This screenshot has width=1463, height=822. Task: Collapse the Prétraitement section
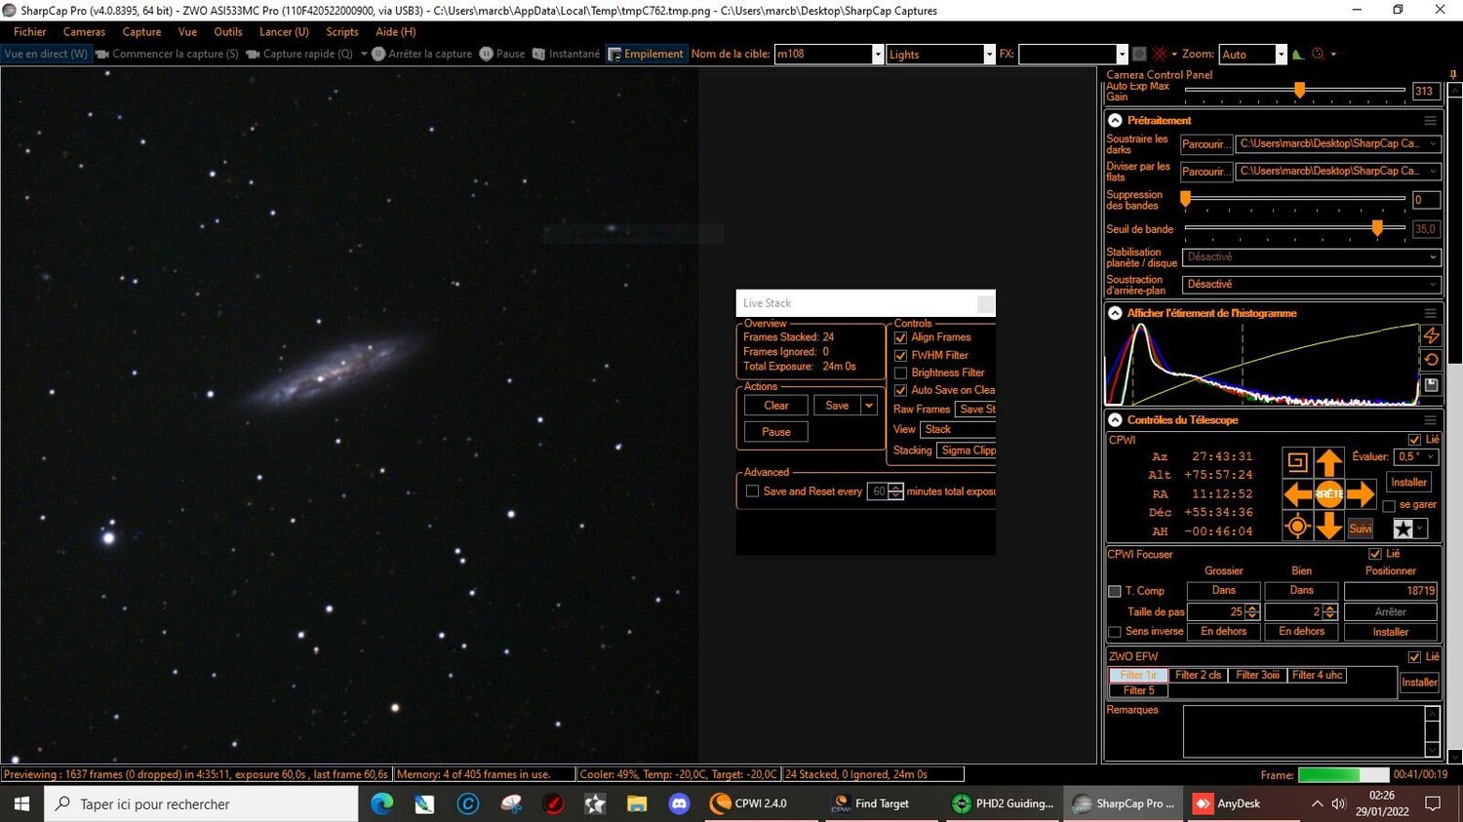[x=1115, y=121]
